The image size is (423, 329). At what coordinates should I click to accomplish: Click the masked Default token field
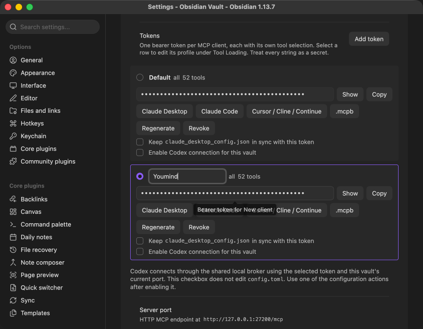click(x=235, y=94)
